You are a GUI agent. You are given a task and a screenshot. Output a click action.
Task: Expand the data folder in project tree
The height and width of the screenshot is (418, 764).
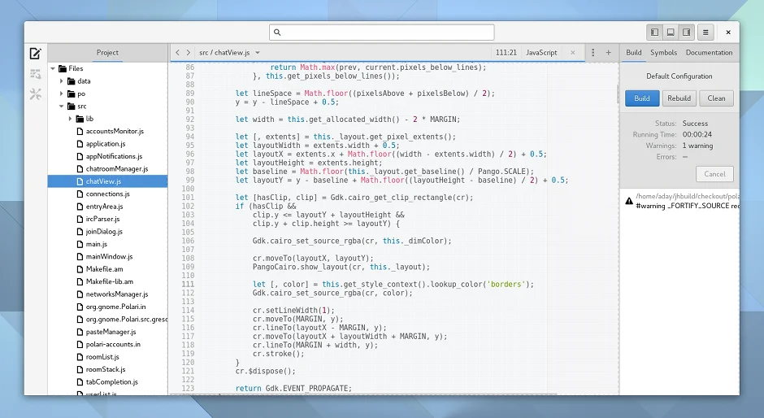click(x=62, y=81)
